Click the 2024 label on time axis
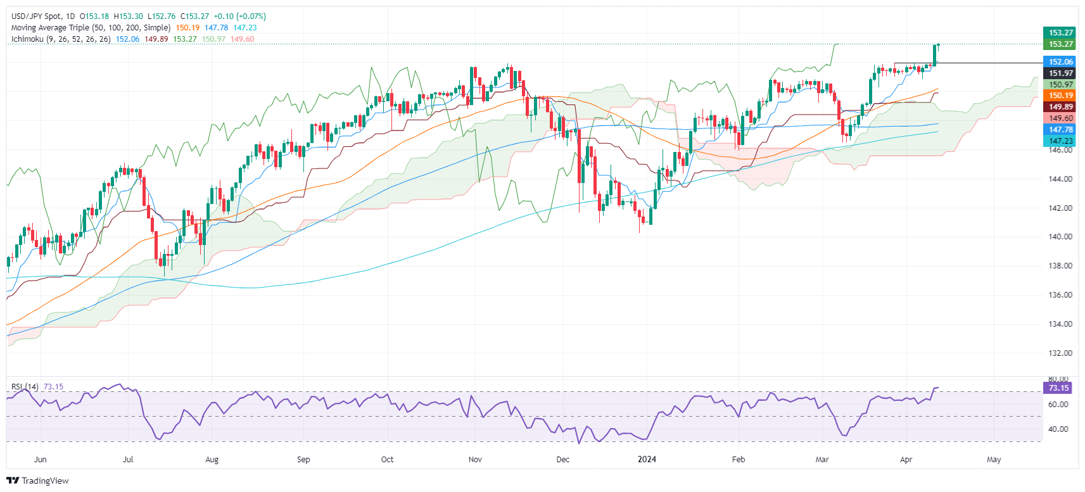Viewport: 1085px width, 492px height. (x=647, y=460)
